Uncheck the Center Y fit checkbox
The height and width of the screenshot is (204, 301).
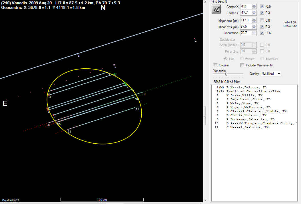coord(262,13)
